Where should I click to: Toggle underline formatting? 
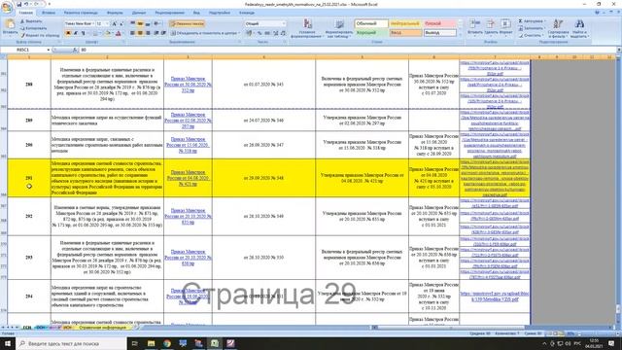pyautogui.click(x=83, y=33)
